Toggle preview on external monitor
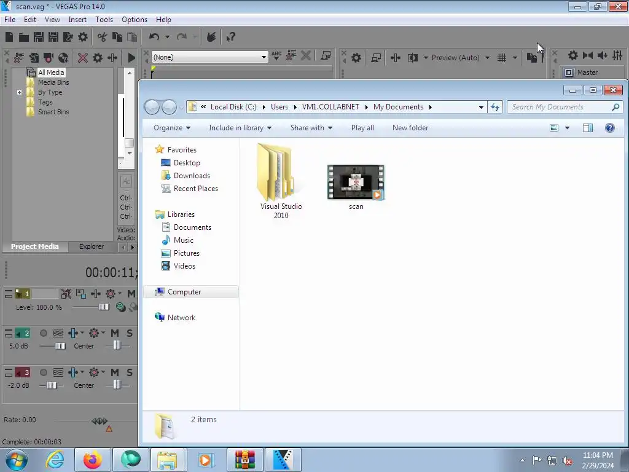Image resolution: width=629 pixels, height=472 pixels. 376,57
